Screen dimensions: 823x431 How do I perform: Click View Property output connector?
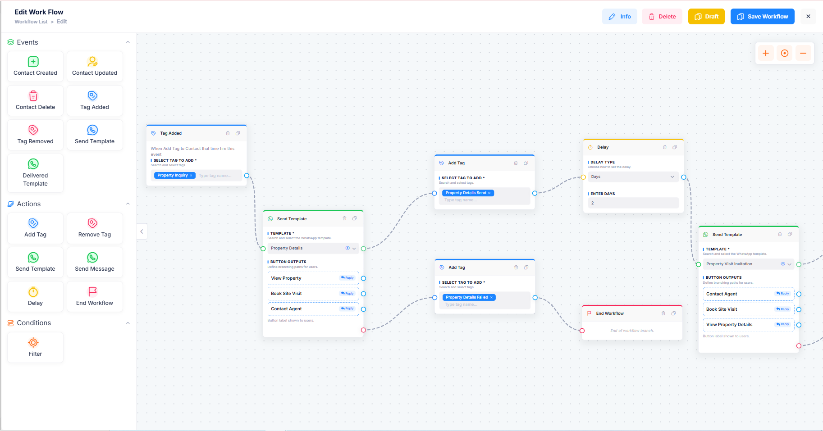(x=363, y=278)
